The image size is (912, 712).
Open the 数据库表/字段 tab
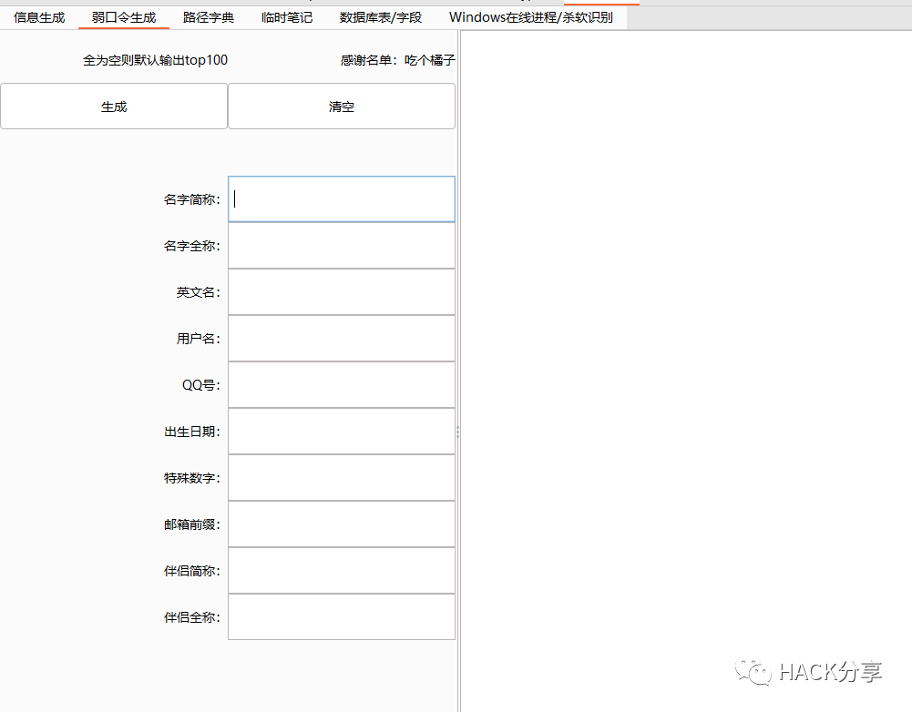click(381, 17)
